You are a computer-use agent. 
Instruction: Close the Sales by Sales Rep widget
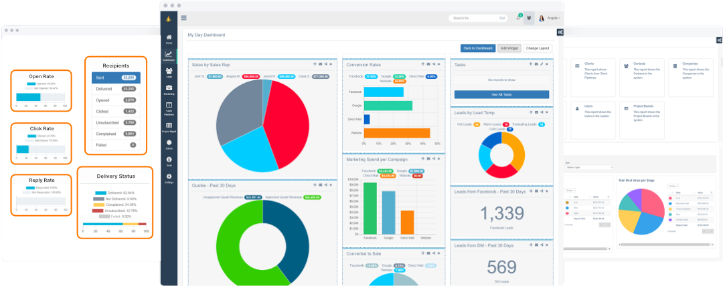click(331, 64)
